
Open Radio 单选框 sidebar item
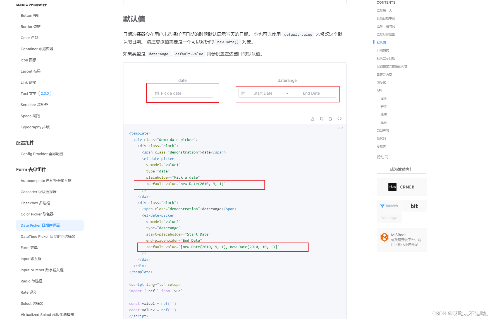pyautogui.click(x=32, y=281)
